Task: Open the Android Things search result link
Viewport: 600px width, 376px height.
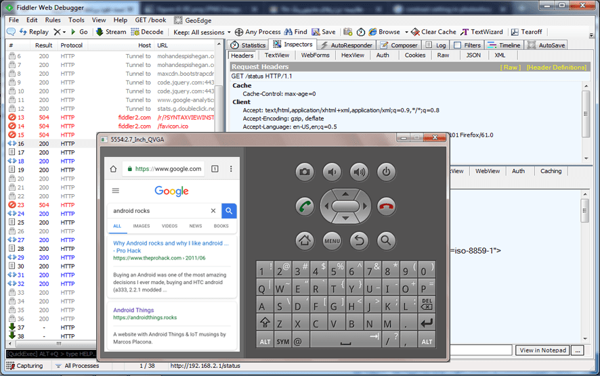Action: click(133, 310)
